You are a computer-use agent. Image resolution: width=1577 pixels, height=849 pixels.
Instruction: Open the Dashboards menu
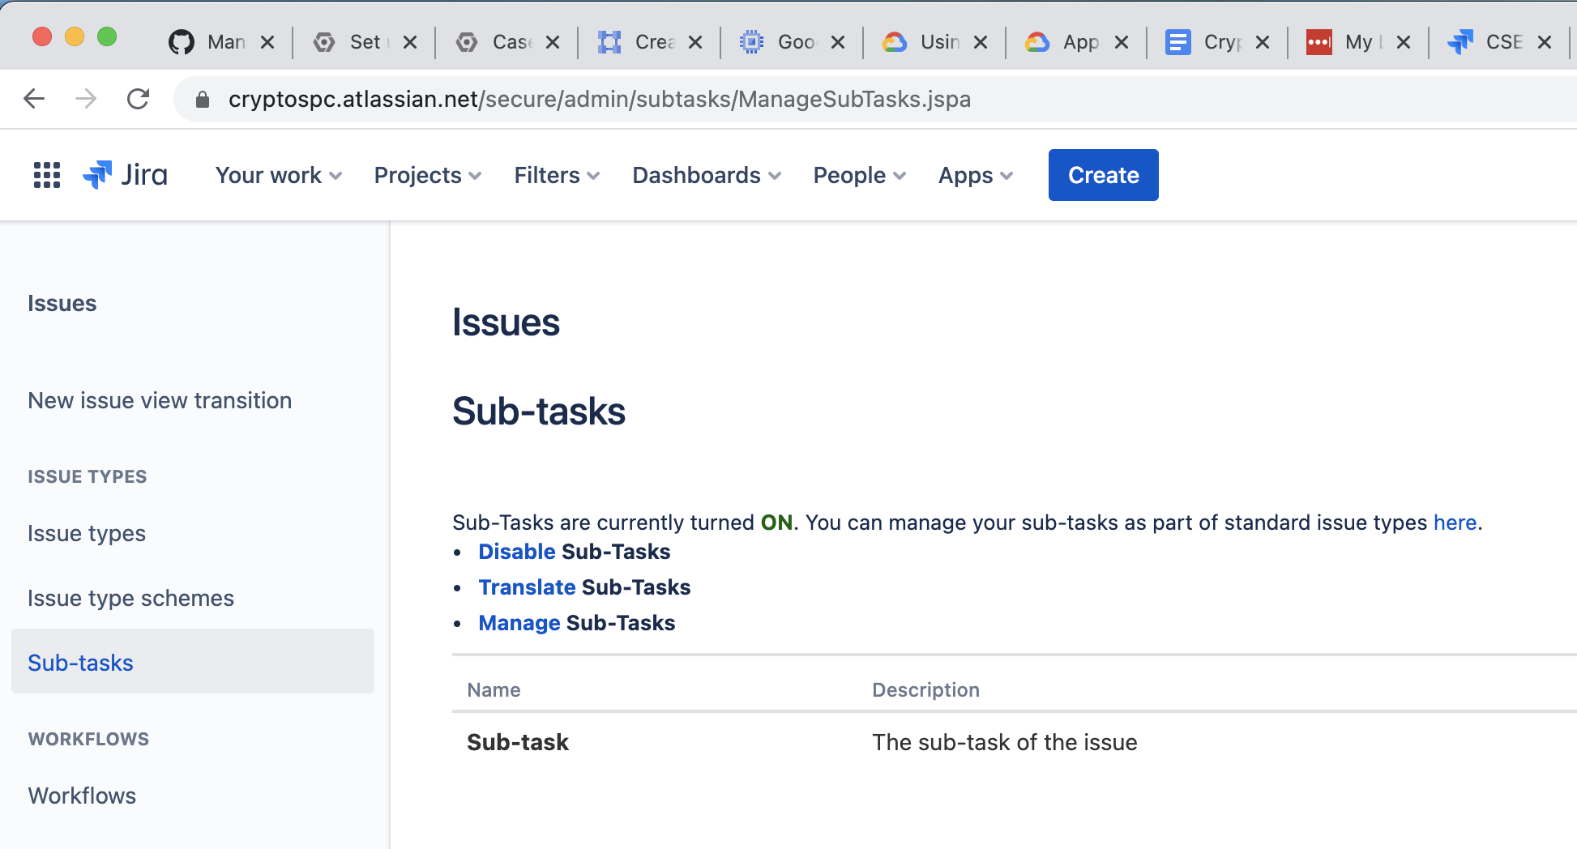(707, 175)
